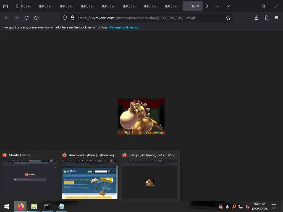Screen dimensions: 283x212
Task: Open a new tab with the plus button
Action: (217, 6)
